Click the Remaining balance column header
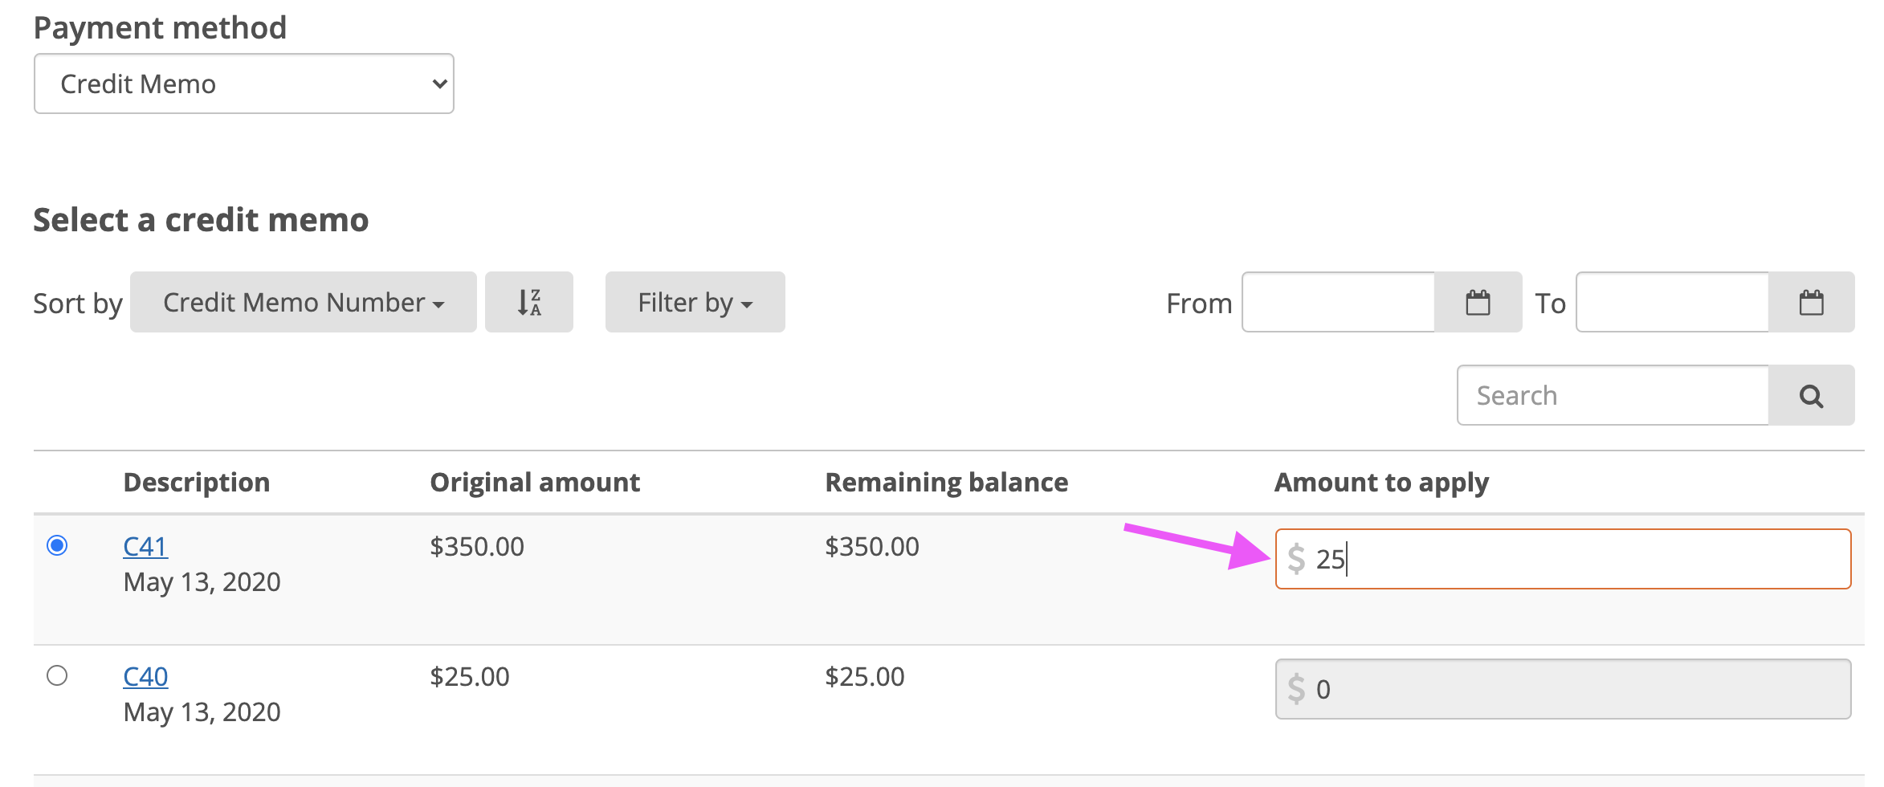 click(947, 482)
